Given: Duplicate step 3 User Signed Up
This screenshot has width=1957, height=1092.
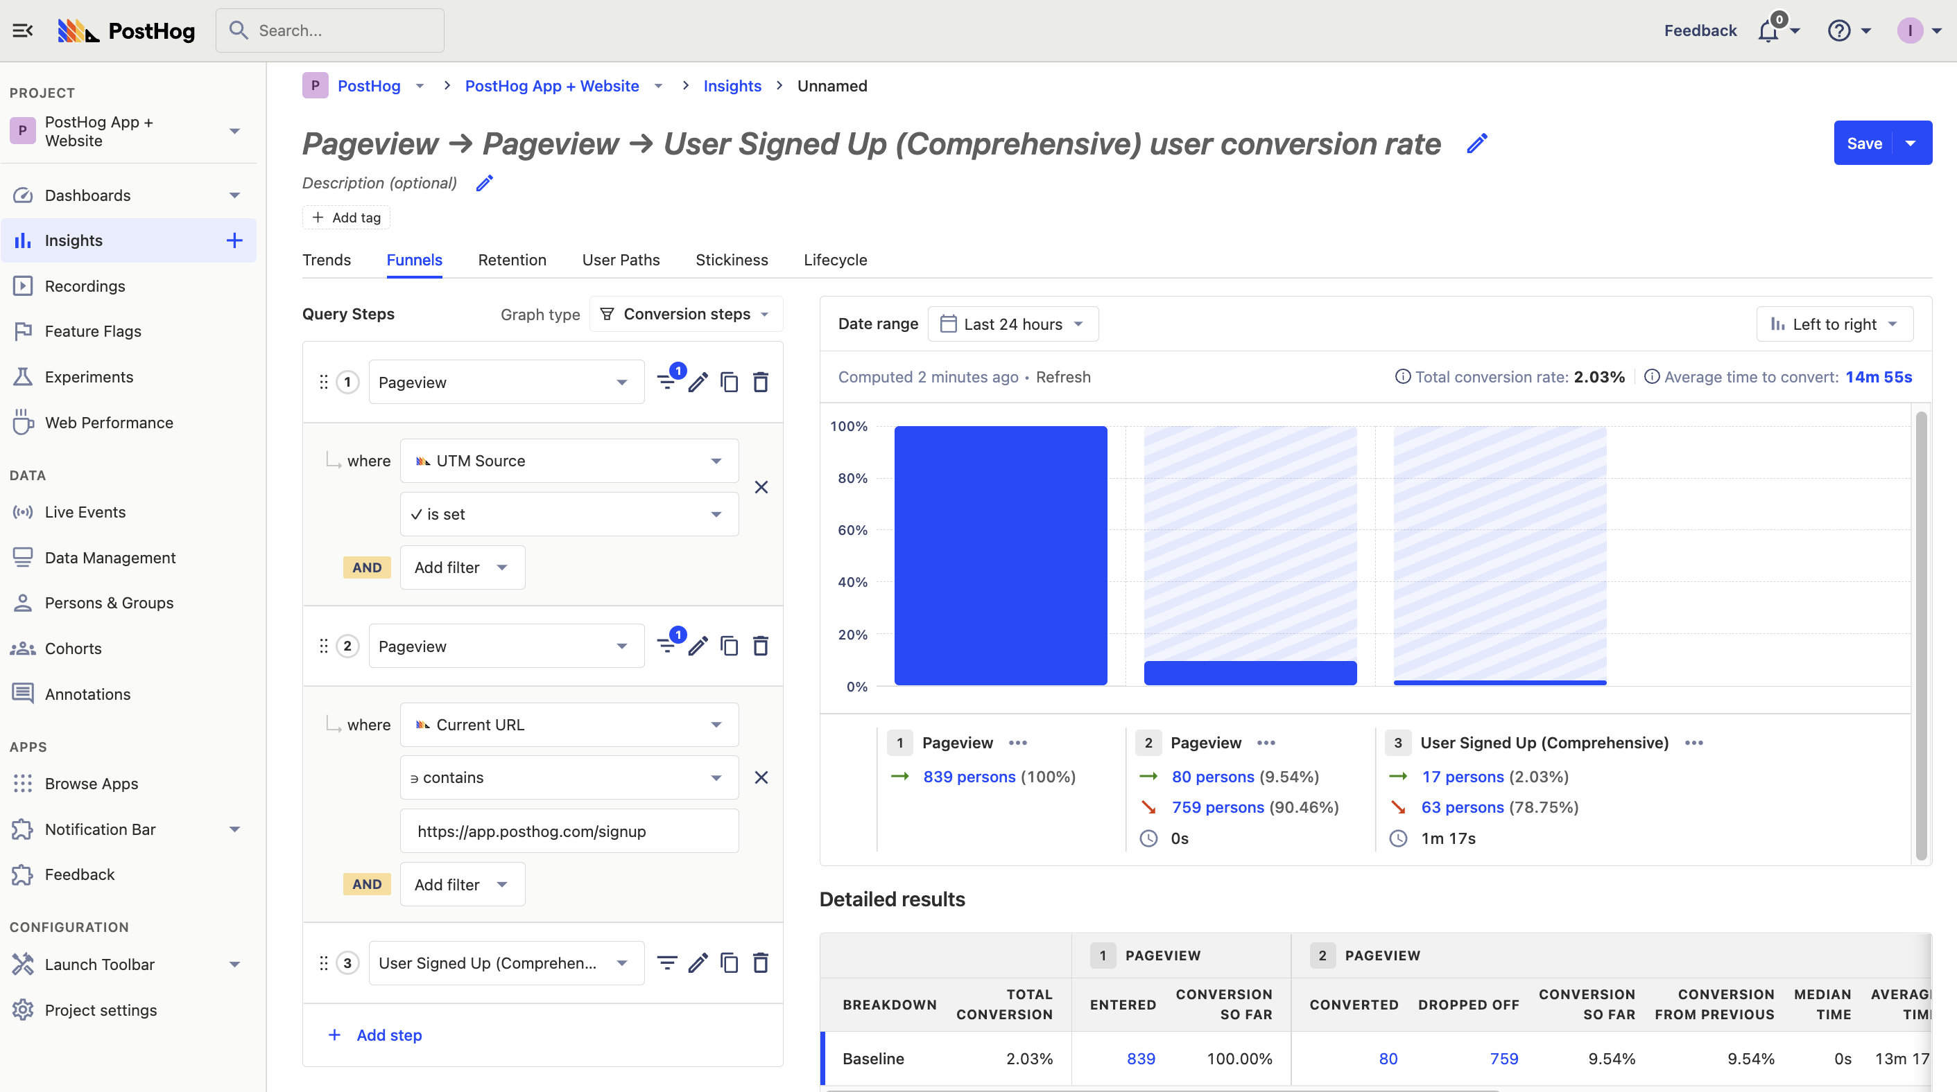Looking at the screenshot, I should (x=729, y=962).
